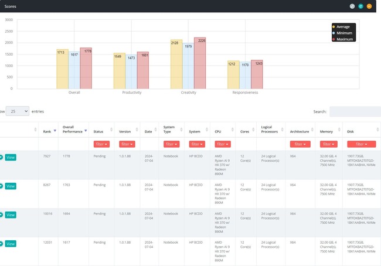The image size is (381, 266).
Task: Open the Architecture column filter dropdown
Action: click(300, 144)
